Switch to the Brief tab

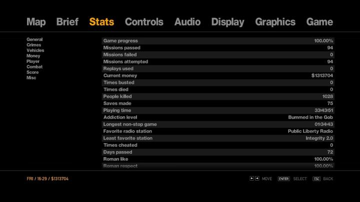(67, 22)
